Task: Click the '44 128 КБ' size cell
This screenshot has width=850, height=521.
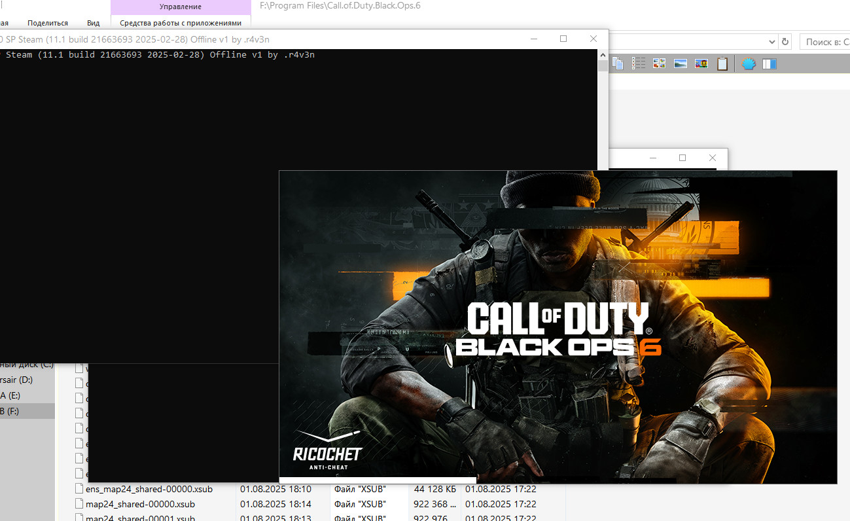Action: 434,489
